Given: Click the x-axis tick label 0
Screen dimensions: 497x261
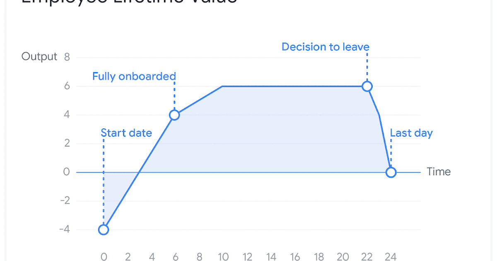Looking at the screenshot, I should pyautogui.click(x=104, y=257).
